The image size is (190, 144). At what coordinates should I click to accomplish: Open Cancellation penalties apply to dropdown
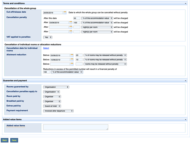click(x=51, y=92)
